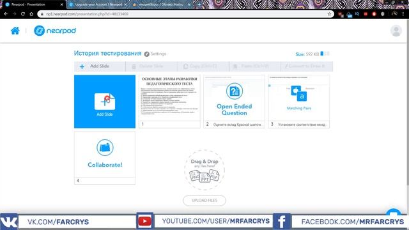This screenshot has height=230, width=409.
Task: Click the Convert to Draw It button
Action: pos(307,66)
